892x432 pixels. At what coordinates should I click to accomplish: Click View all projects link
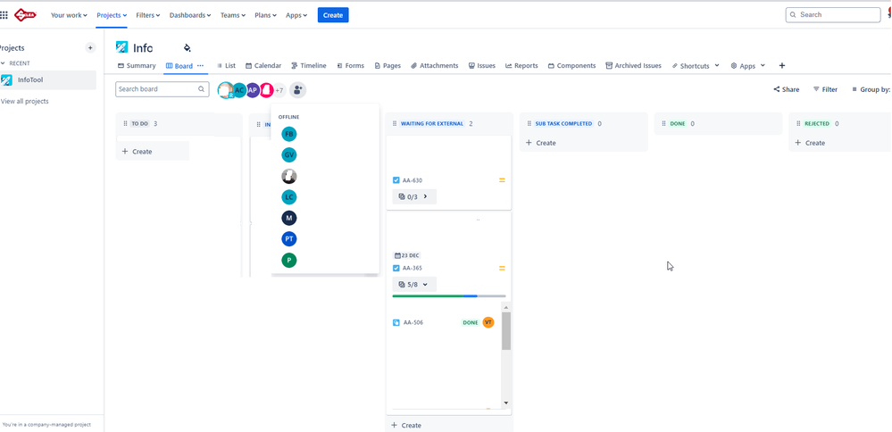point(24,101)
